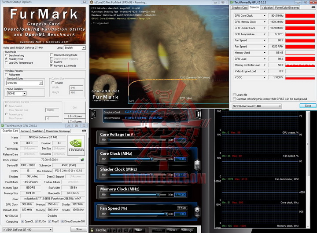The height and width of the screenshot is (233, 317).
Task: Select the Stability Test run mode
Action: pyautogui.click(x=7, y=59)
